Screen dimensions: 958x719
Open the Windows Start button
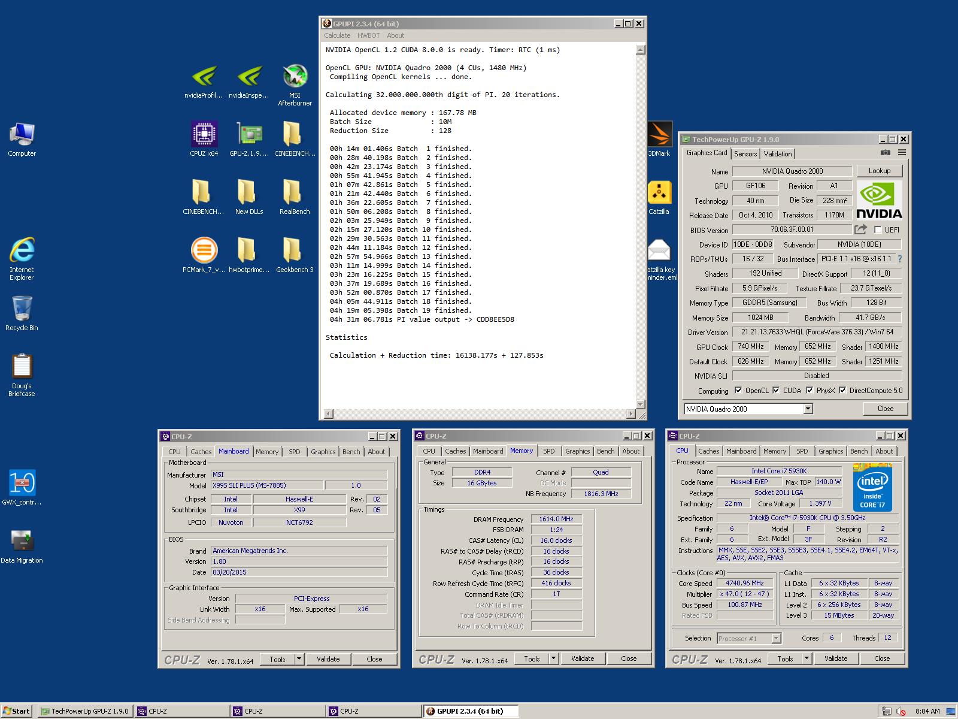(x=16, y=711)
